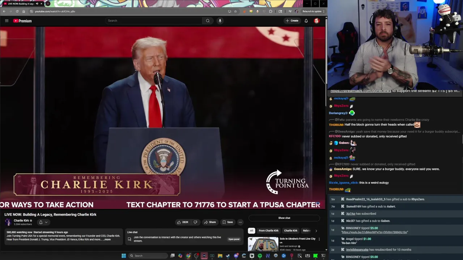Open Discord from the taskbar

pyautogui.click(x=236, y=256)
